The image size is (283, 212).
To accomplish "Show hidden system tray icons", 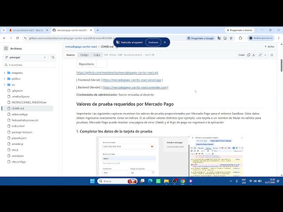I will 231,181.
